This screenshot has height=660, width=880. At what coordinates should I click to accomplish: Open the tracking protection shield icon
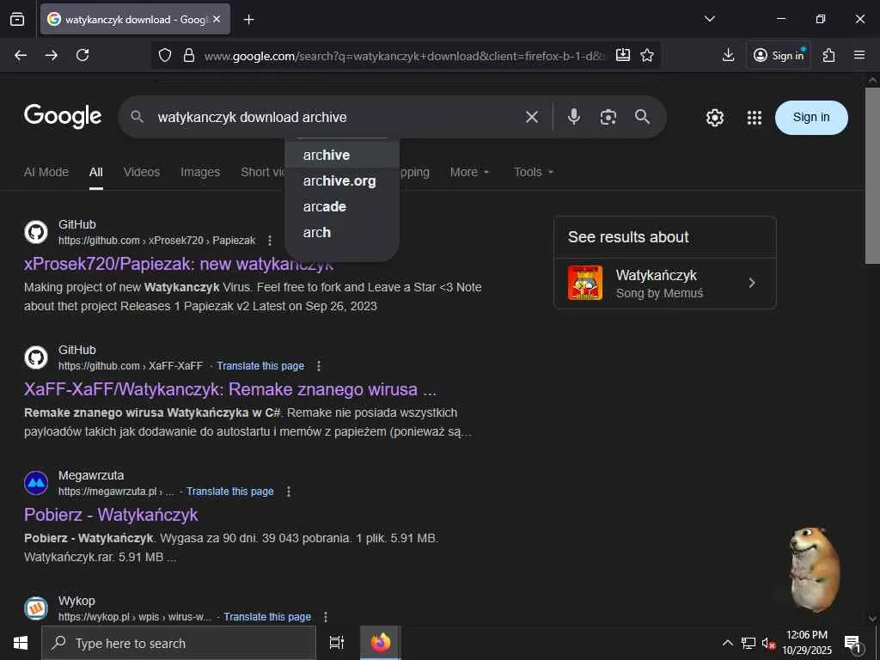(164, 55)
